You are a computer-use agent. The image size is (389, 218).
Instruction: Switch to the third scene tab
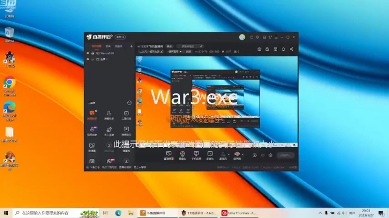(119, 46)
